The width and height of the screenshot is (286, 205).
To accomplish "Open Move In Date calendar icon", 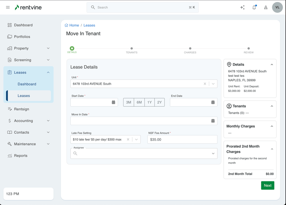I will [213, 121].
